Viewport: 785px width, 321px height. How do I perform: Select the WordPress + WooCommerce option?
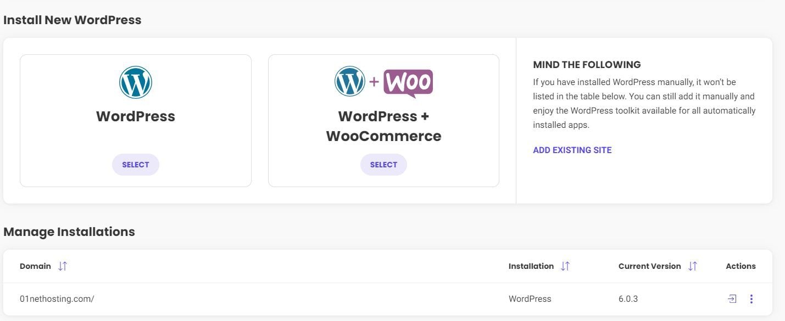(x=383, y=165)
